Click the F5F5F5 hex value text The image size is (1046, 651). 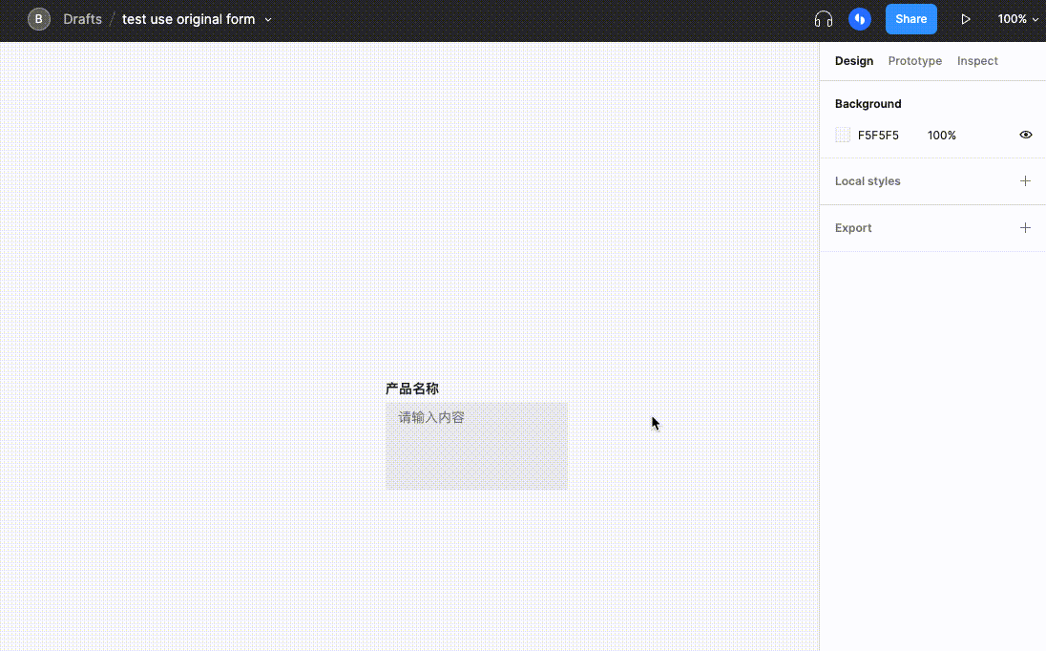pos(878,135)
